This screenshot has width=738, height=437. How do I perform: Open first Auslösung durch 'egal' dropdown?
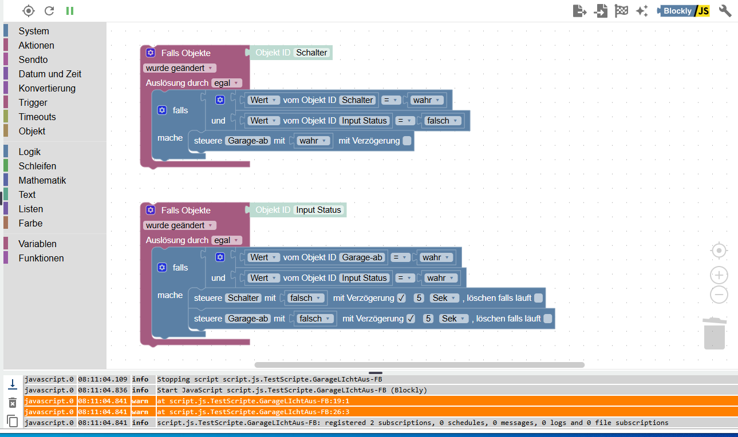coord(227,83)
